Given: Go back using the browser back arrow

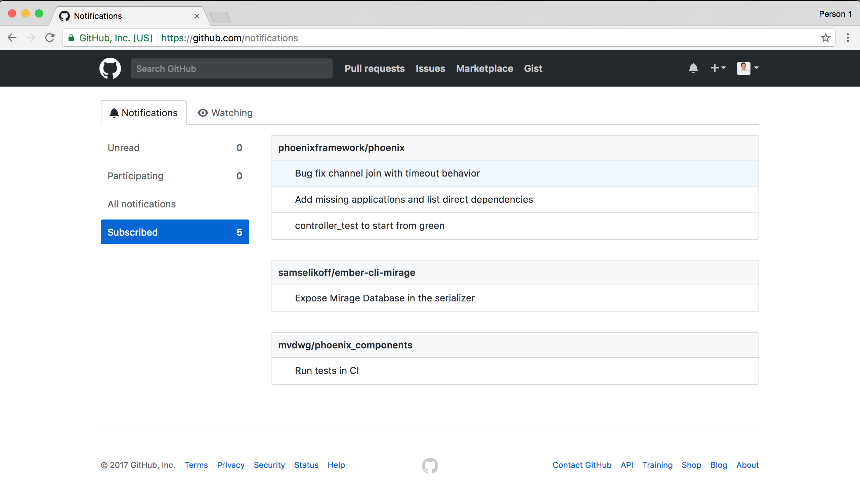Looking at the screenshot, I should (x=12, y=38).
